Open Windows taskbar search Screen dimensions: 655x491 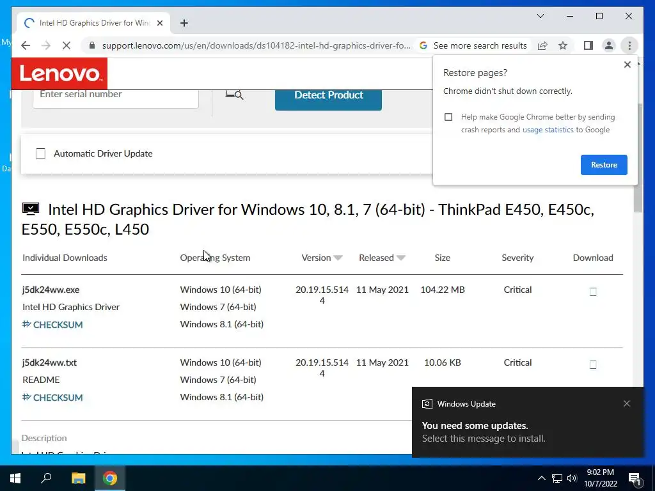[x=46, y=478]
